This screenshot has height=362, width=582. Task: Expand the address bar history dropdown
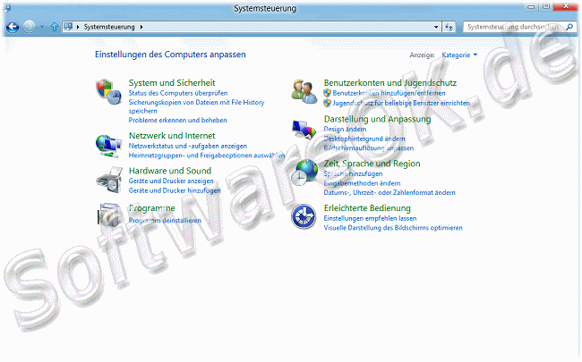(436, 27)
